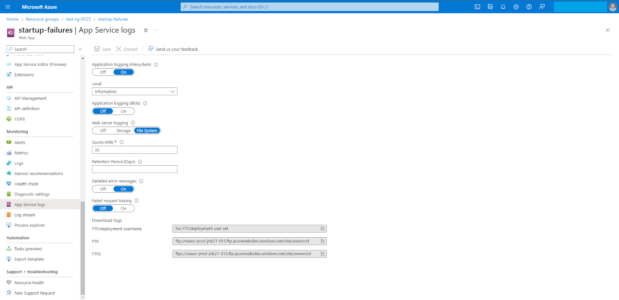Show info for Application logging (Blob)
619x300 pixels.
[x=145, y=103]
